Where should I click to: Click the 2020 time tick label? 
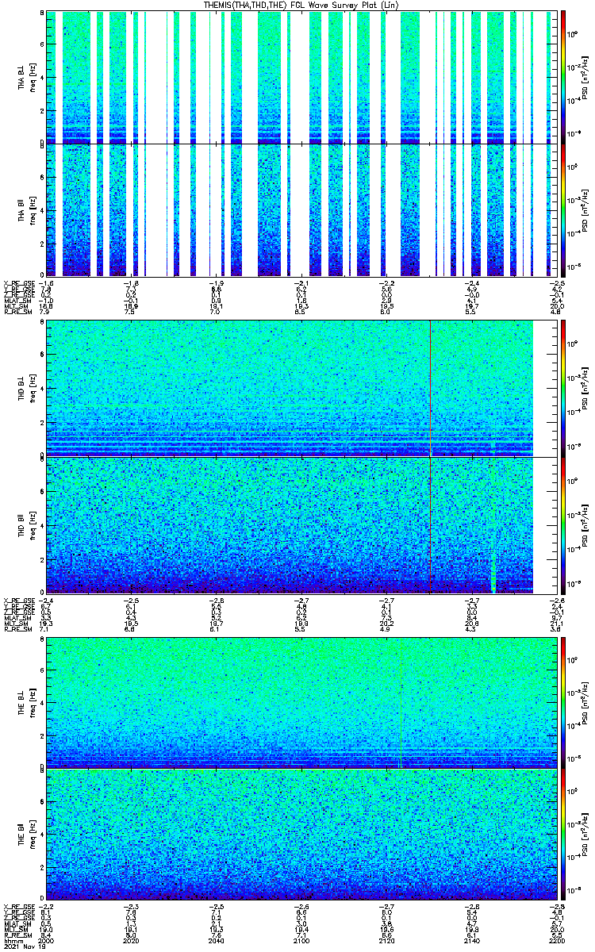(132, 940)
